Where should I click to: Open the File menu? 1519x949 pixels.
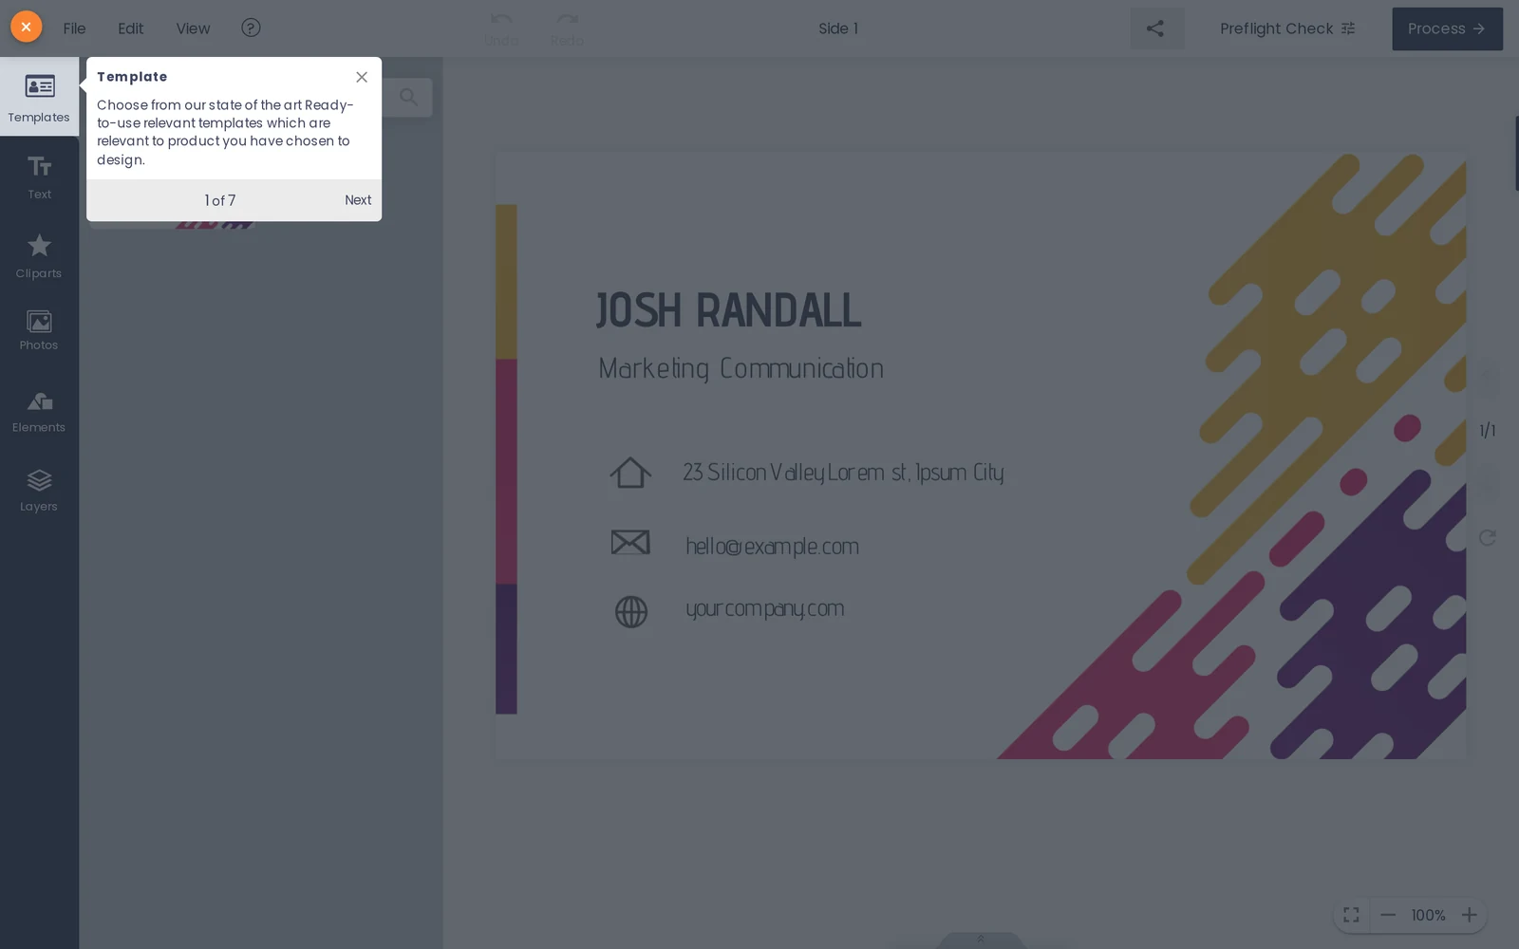74,28
